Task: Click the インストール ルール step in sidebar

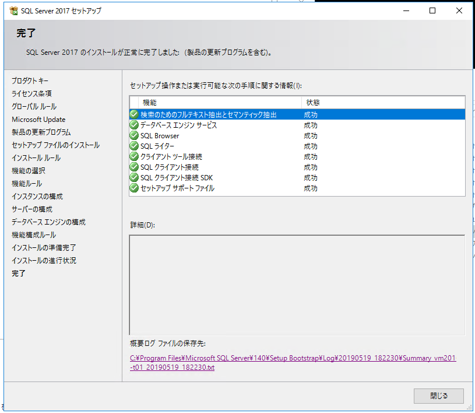Action: click(36, 158)
